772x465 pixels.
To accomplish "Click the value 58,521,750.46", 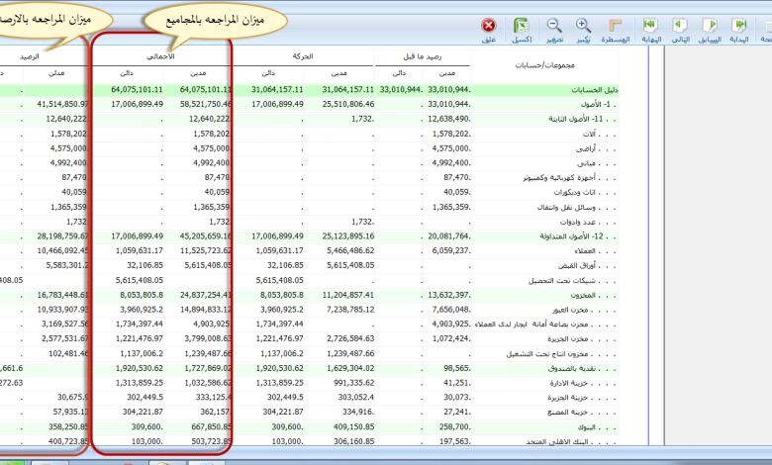I will (206, 104).
